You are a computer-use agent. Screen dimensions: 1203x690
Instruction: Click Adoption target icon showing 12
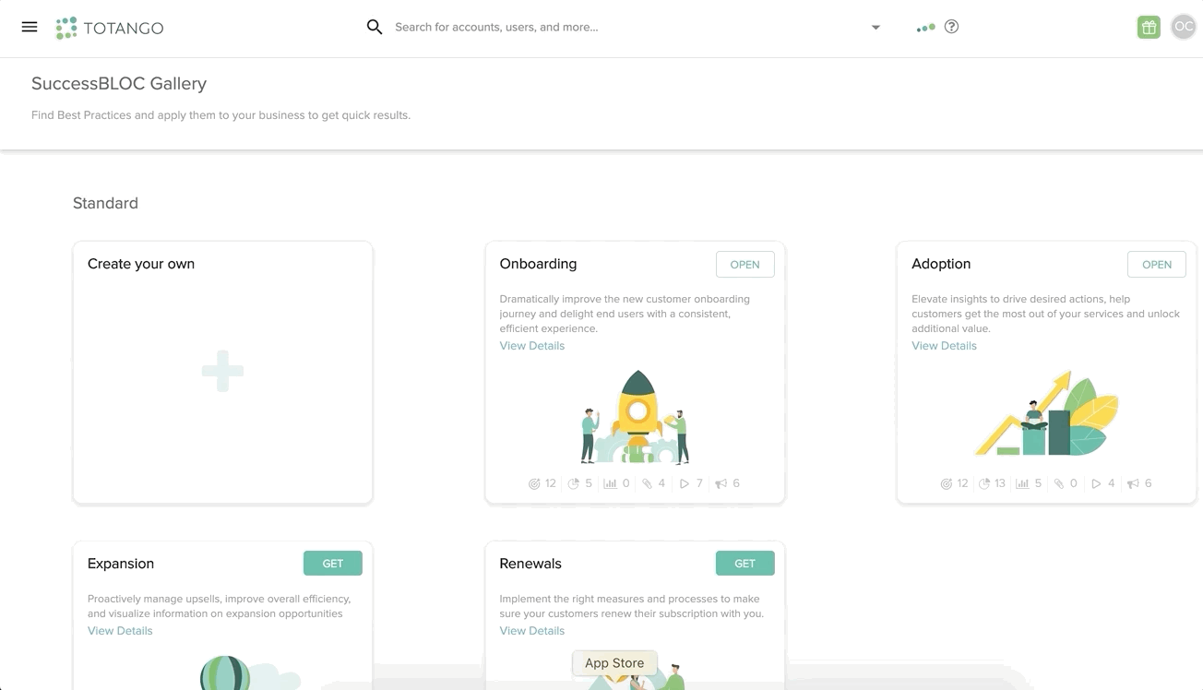[x=946, y=483]
